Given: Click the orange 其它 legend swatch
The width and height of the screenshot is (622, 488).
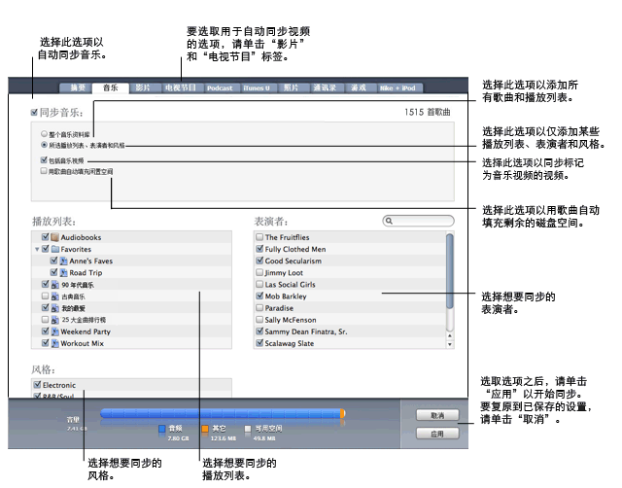Looking at the screenshot, I should coord(205,429).
